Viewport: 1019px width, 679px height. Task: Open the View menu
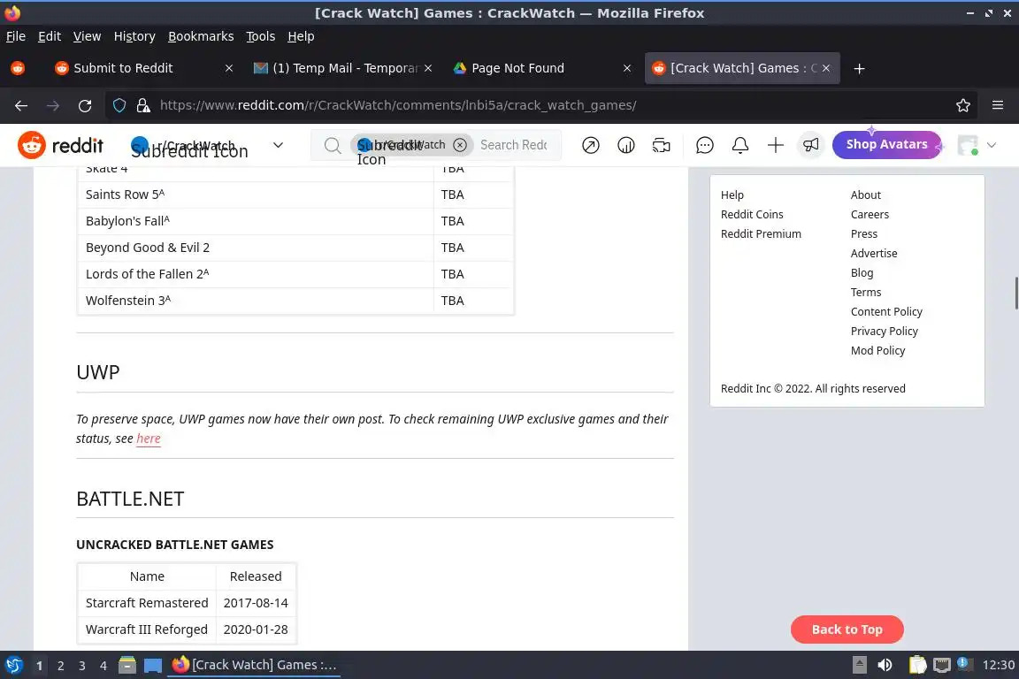[x=87, y=36]
